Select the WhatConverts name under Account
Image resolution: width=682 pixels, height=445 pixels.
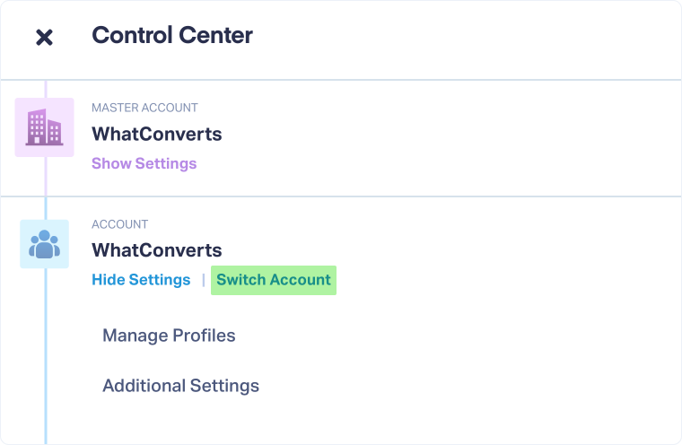point(156,250)
